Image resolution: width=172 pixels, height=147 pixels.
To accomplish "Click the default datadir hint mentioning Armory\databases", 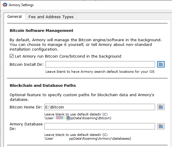I will point(88,137).
